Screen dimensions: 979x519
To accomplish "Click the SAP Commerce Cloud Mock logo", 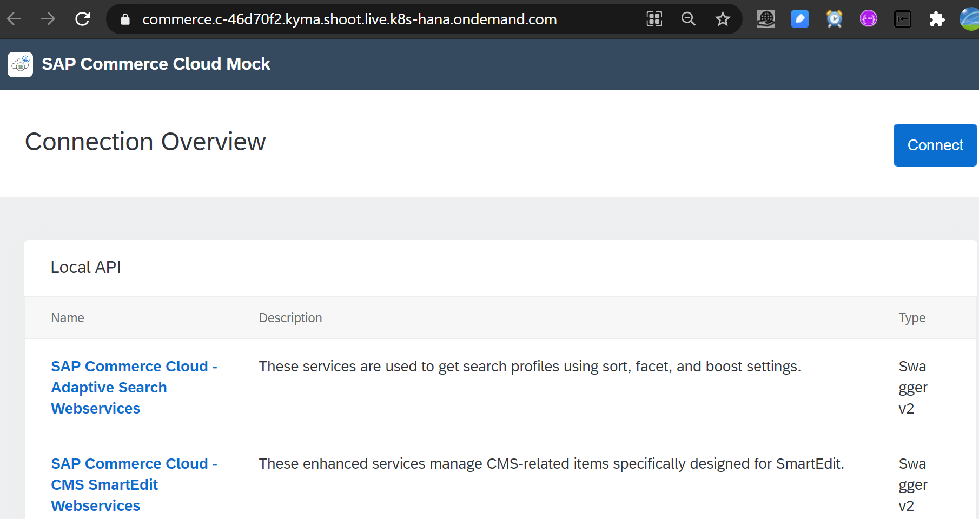I will [21, 65].
